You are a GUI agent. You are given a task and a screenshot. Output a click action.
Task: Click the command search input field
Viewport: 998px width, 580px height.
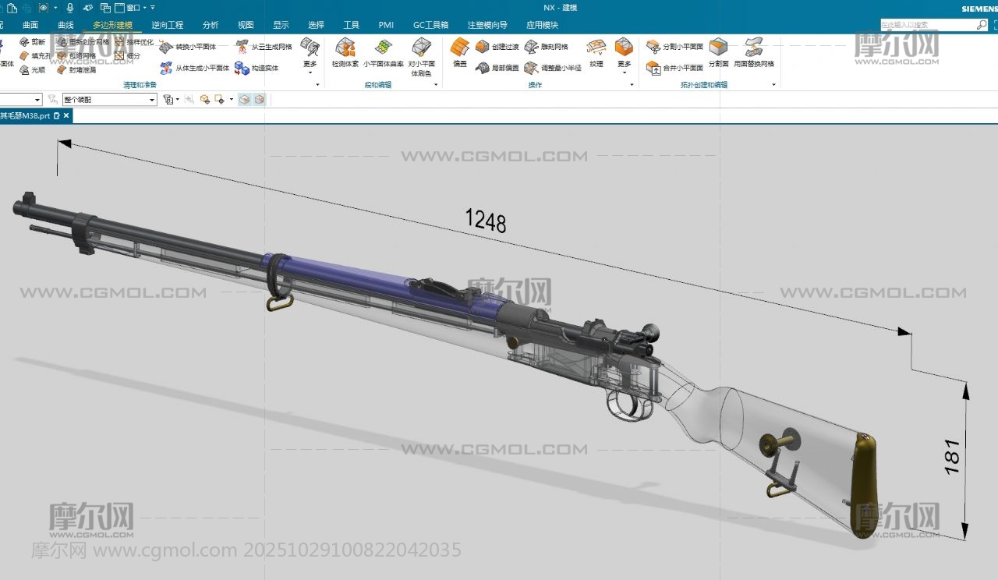tap(928, 25)
